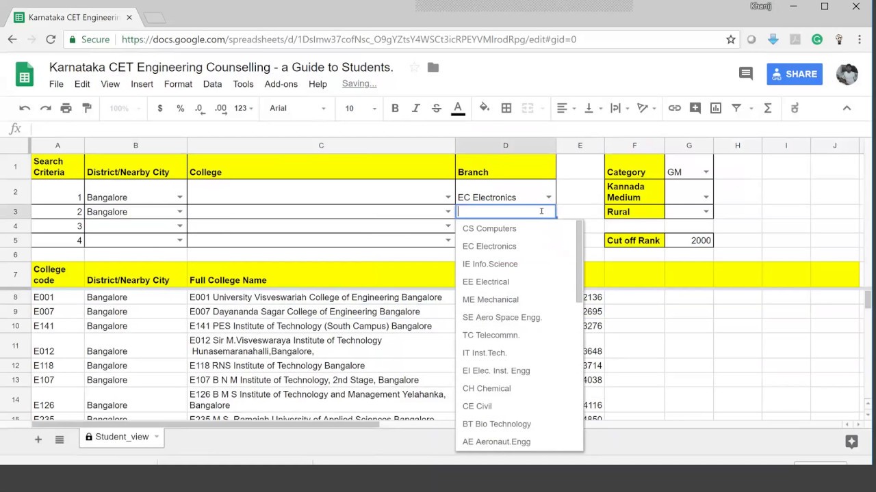Expand the Rural dropdown arrow

click(706, 212)
